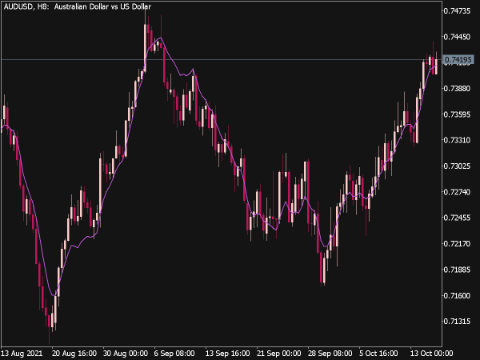Click the 0.73310 price axis label
This screenshot has width=480, height=360.
457,140
